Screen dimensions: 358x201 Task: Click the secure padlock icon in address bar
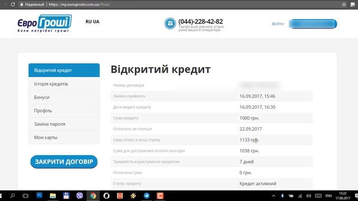click(x=21, y=4)
